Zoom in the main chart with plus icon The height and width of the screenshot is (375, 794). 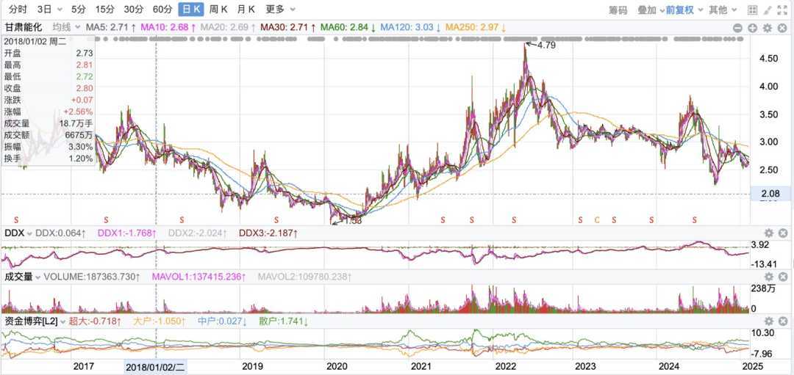pyautogui.click(x=752, y=27)
